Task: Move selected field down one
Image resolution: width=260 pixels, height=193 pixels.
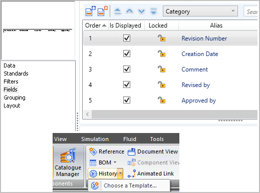Action: [142, 11]
